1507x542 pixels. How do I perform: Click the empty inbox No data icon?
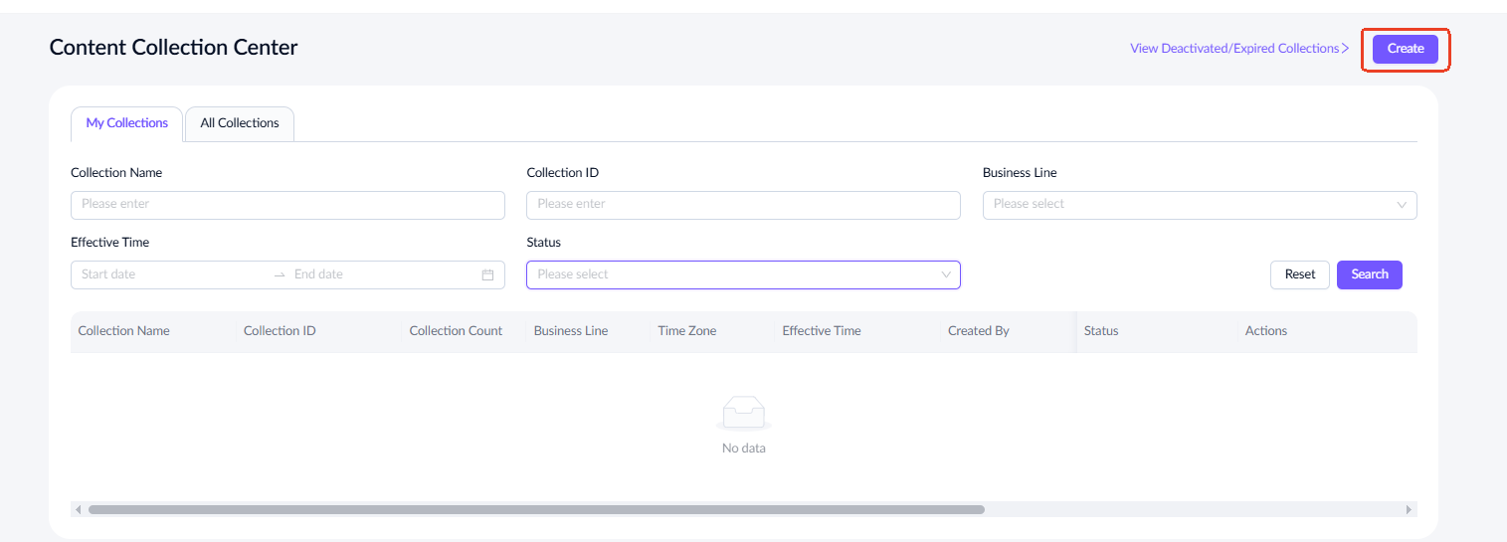[x=743, y=412]
